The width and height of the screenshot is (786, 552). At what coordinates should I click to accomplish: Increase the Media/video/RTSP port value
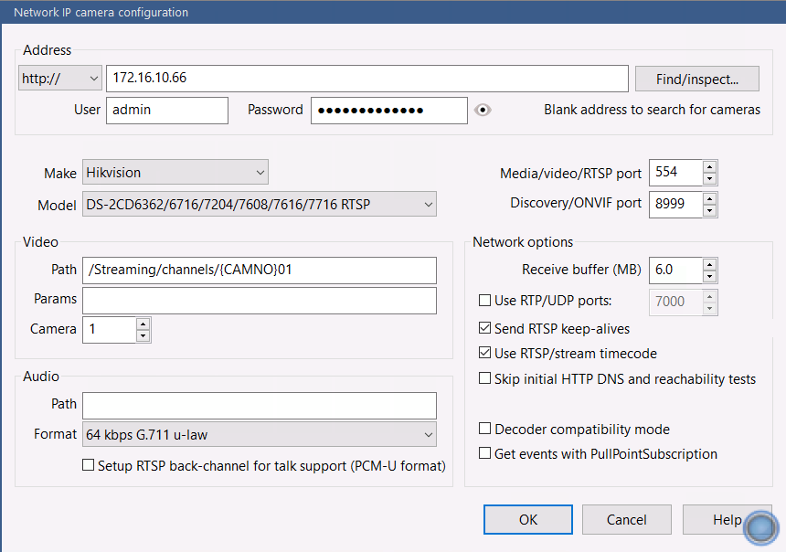tap(709, 167)
